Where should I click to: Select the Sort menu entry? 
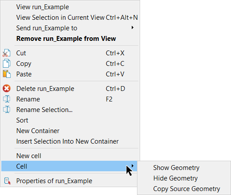(x=22, y=120)
